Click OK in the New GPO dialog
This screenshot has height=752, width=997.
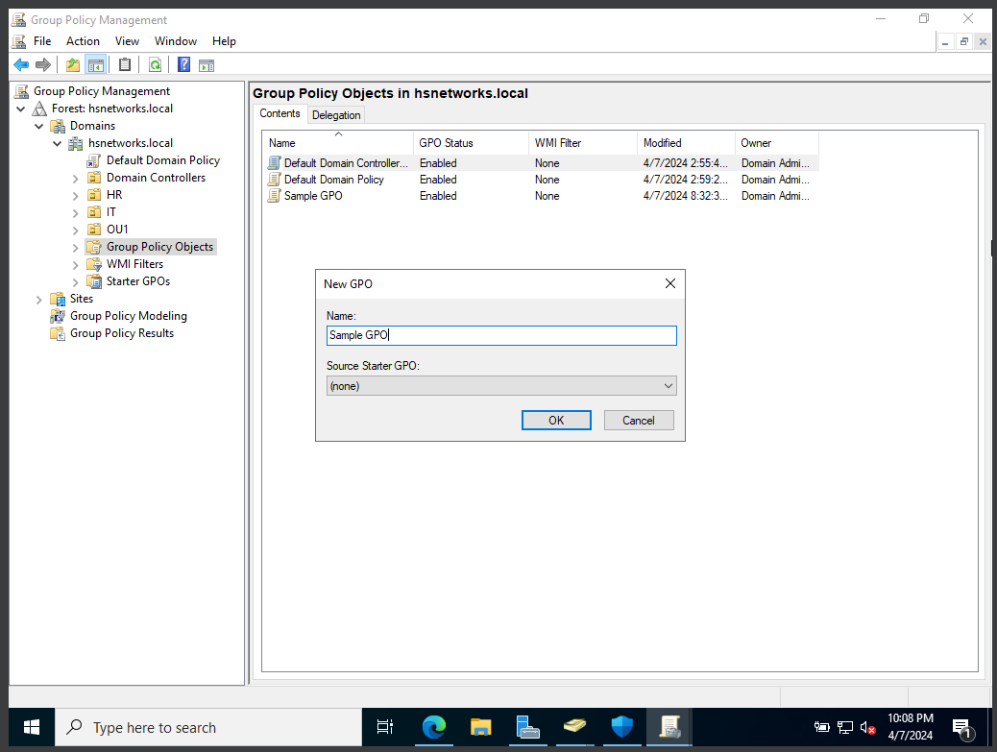[556, 420]
